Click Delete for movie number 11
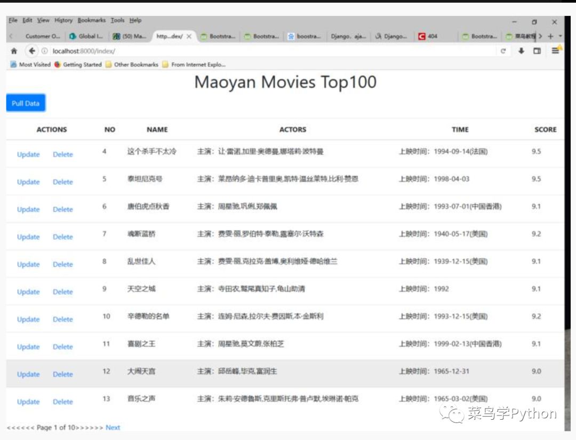 (x=63, y=347)
